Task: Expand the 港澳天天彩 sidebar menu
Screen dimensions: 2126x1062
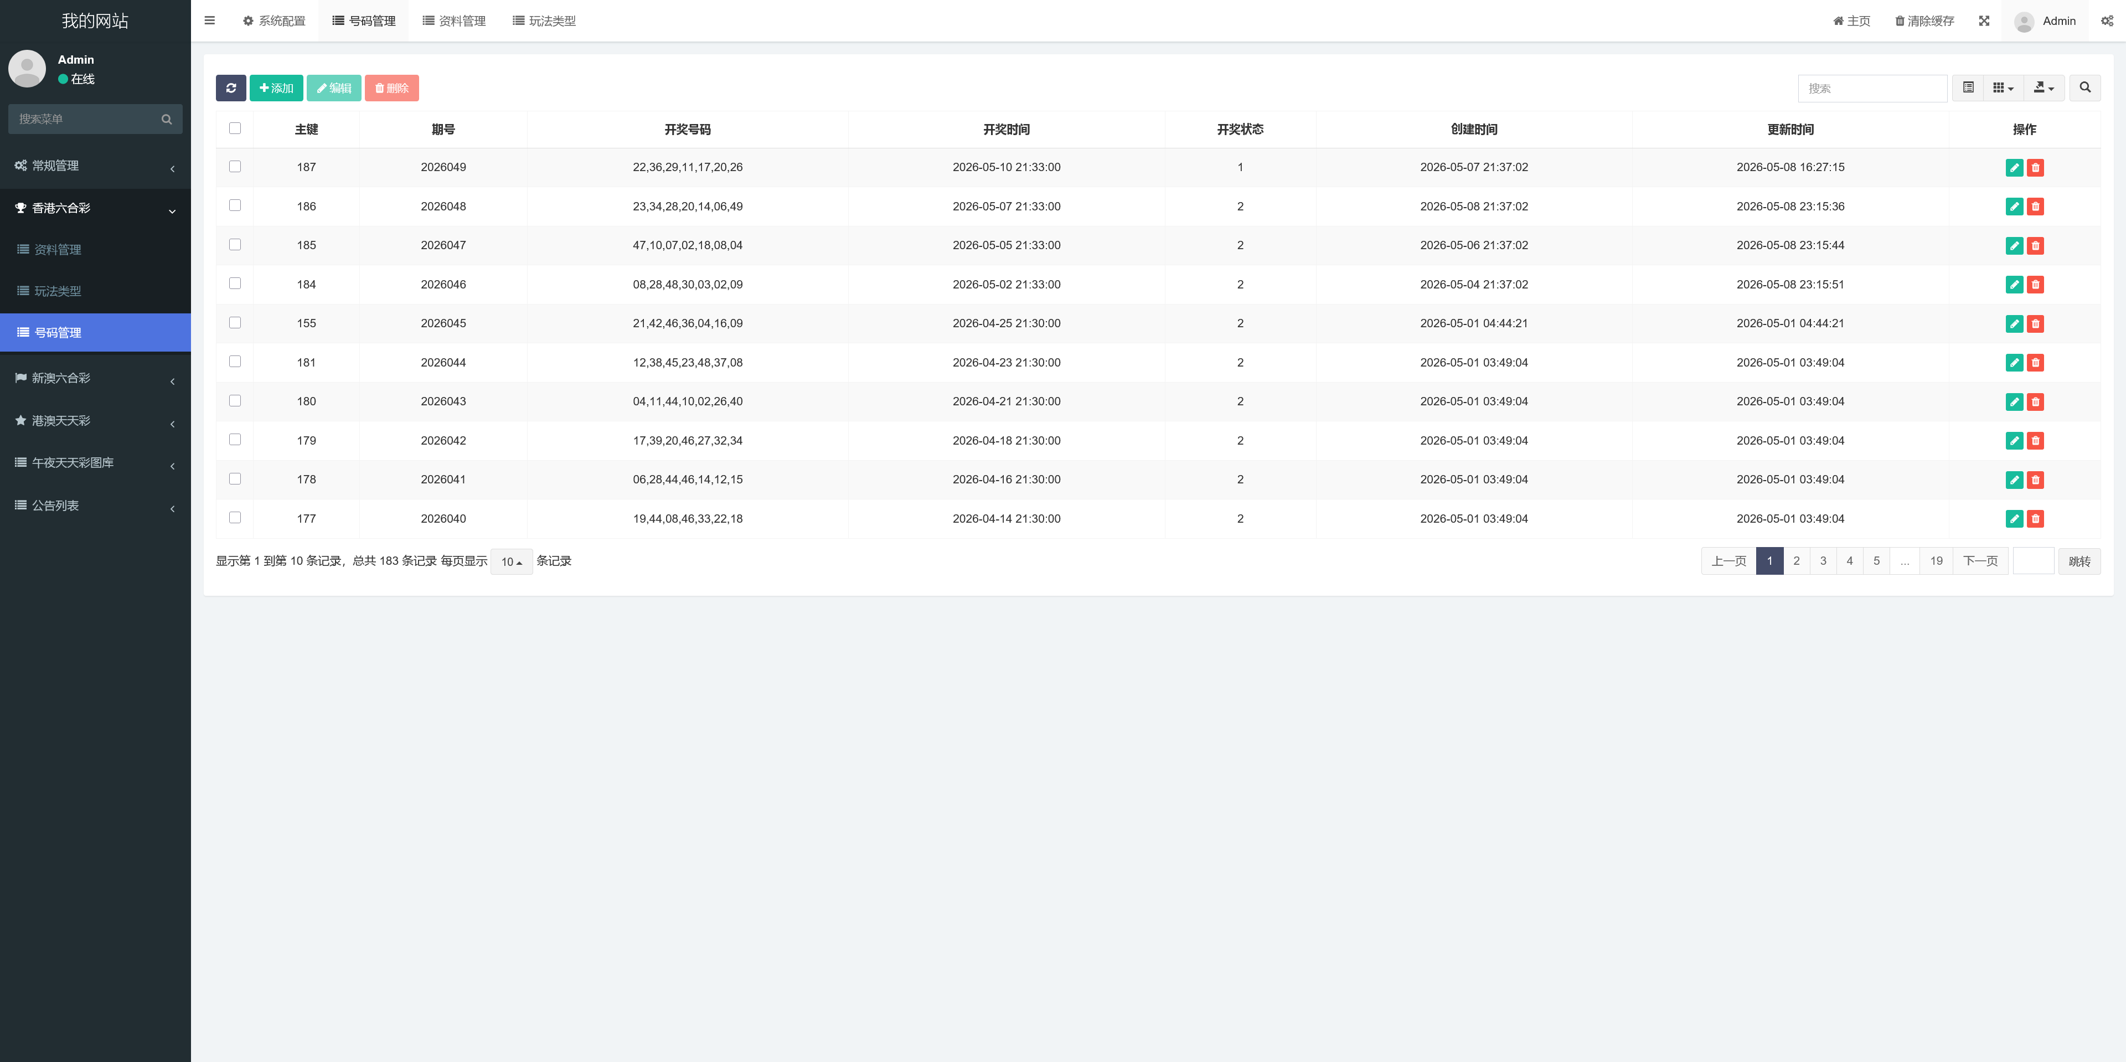Action: tap(95, 421)
